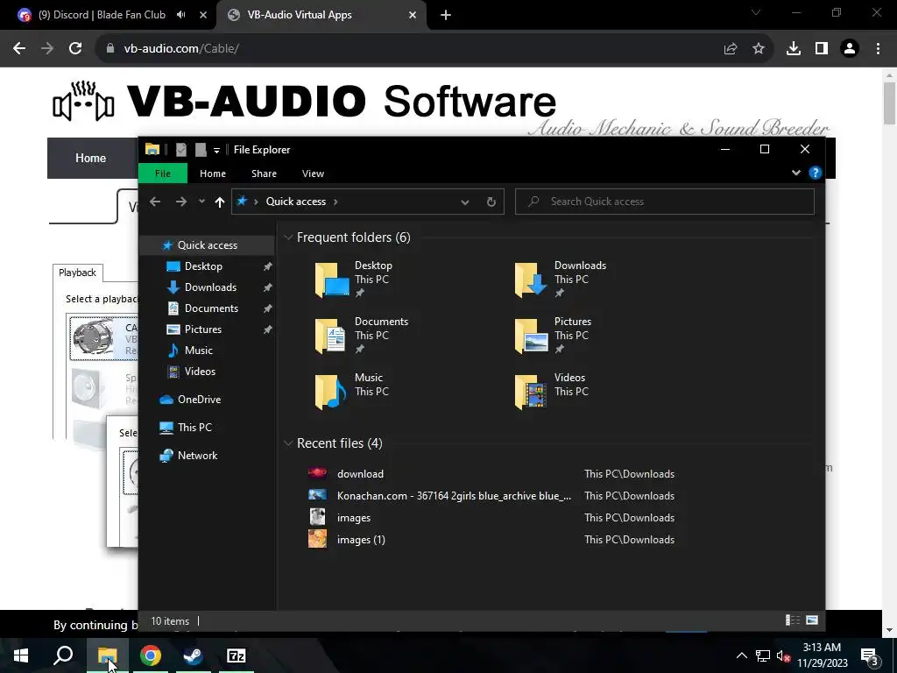Go up one folder level
The height and width of the screenshot is (673, 897).
click(220, 202)
